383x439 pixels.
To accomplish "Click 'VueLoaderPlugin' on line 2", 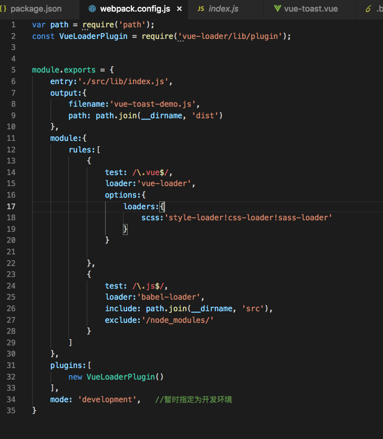I will click(93, 36).
